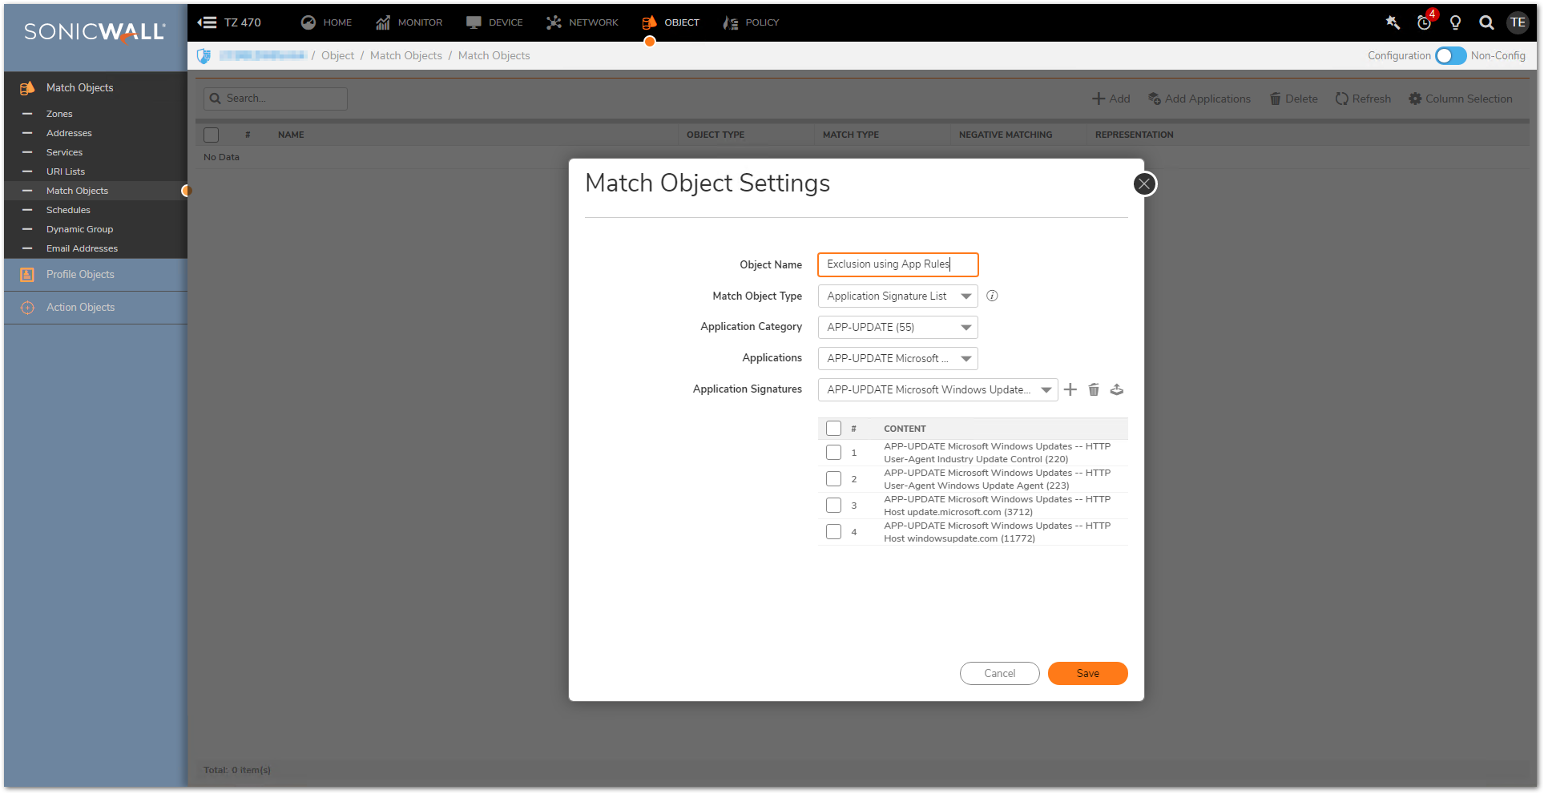
Task: Select all signatures via CONTENT header checkbox
Action: tap(833, 429)
